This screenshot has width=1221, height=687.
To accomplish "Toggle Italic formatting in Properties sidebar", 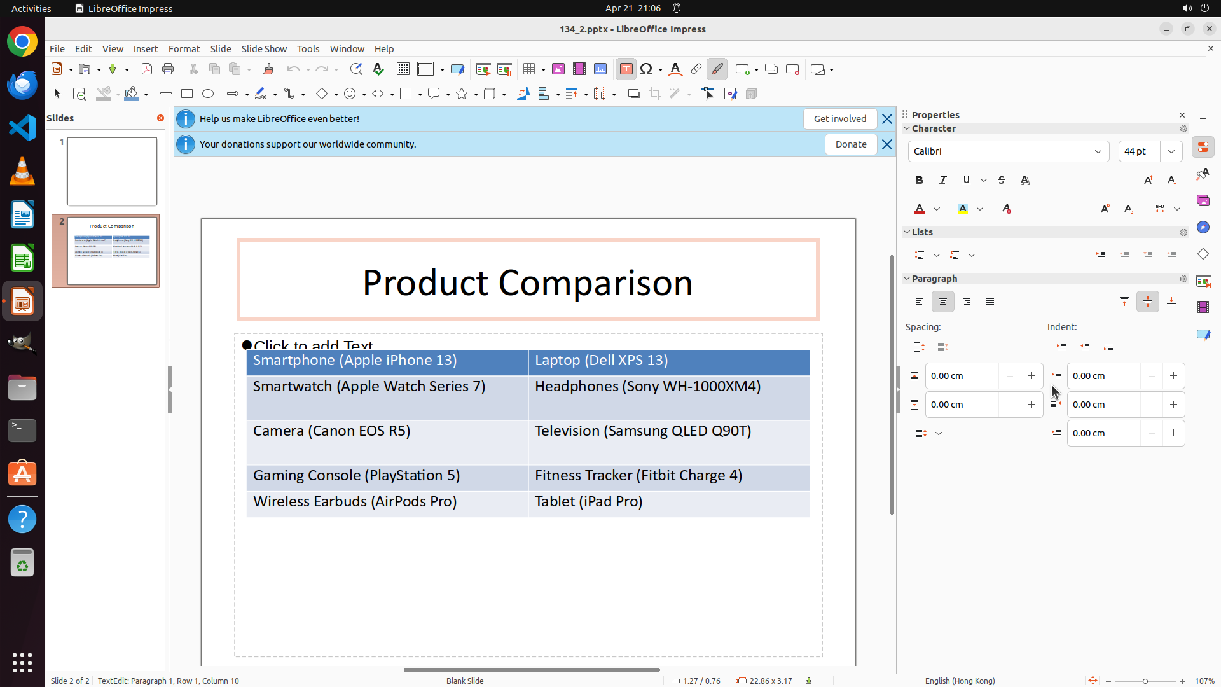I will [943, 181].
